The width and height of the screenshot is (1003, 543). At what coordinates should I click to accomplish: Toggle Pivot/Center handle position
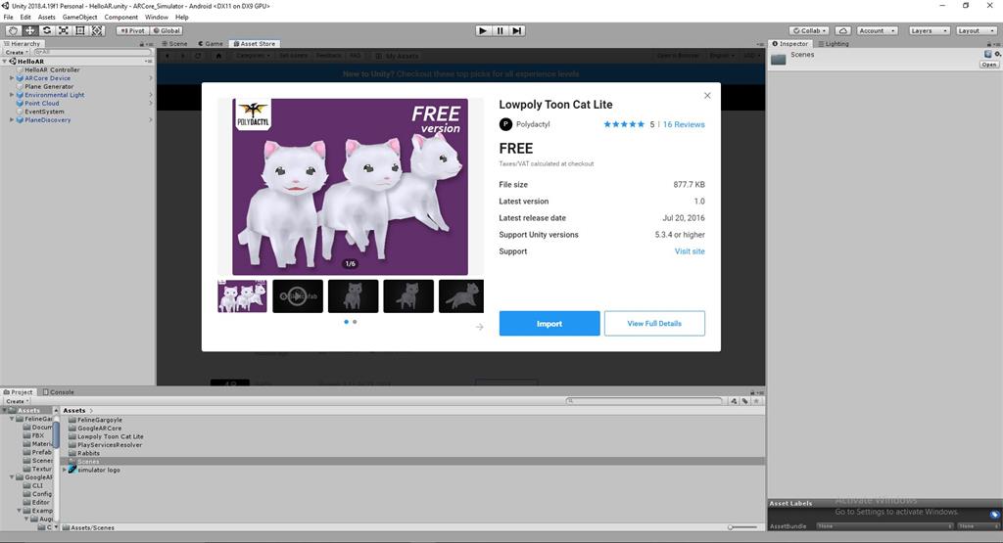[132, 30]
